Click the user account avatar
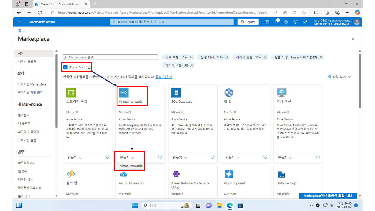Viewport: 375px width, 211px height. (x=357, y=22)
